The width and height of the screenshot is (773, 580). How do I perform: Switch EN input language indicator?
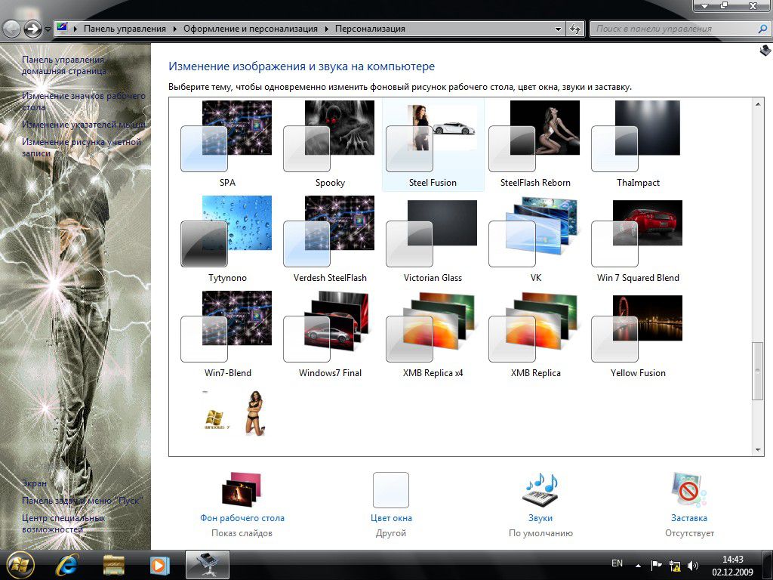coord(617,563)
